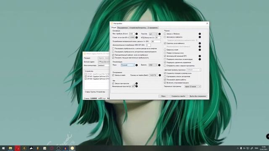Enable Запуск с Windows checkbox
Screen dimensions: 269x151
pyautogui.click(x=165, y=34)
